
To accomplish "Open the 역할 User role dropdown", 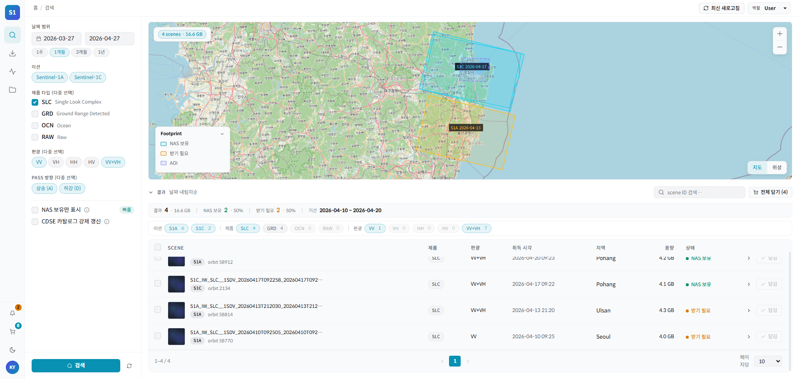I will coord(769,8).
